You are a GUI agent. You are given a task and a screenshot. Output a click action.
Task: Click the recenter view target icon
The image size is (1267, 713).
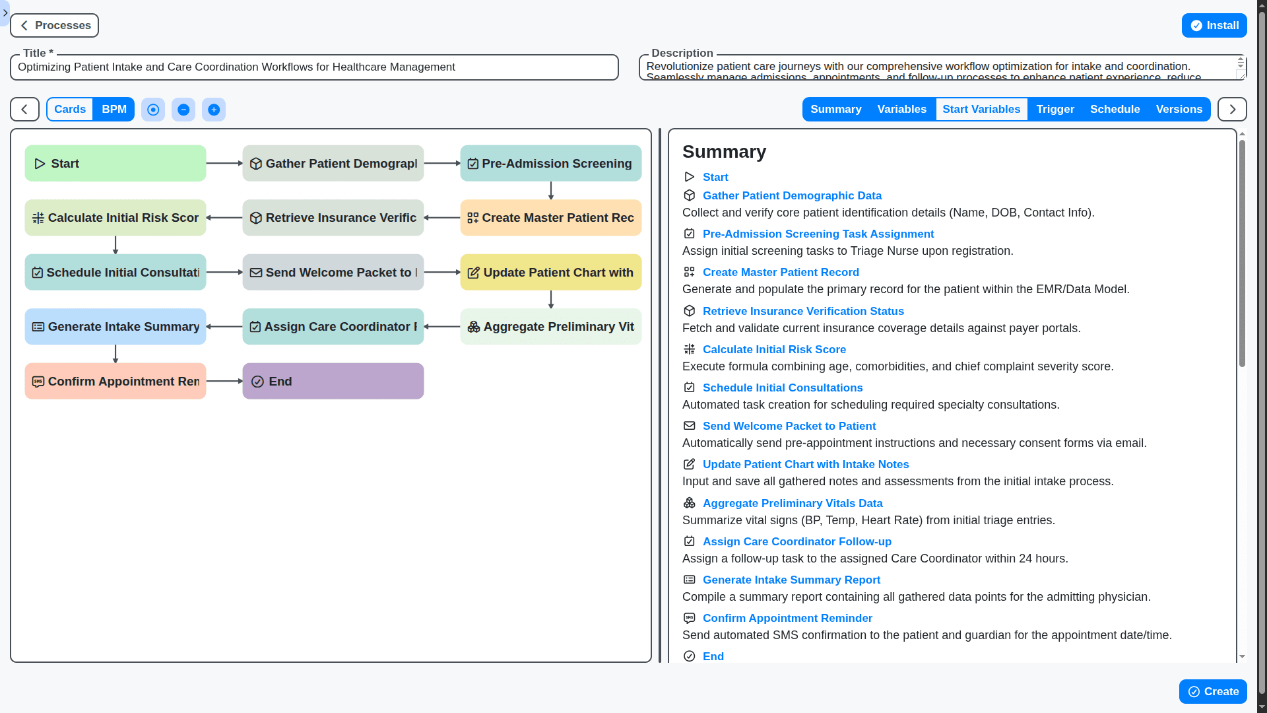[x=153, y=110]
